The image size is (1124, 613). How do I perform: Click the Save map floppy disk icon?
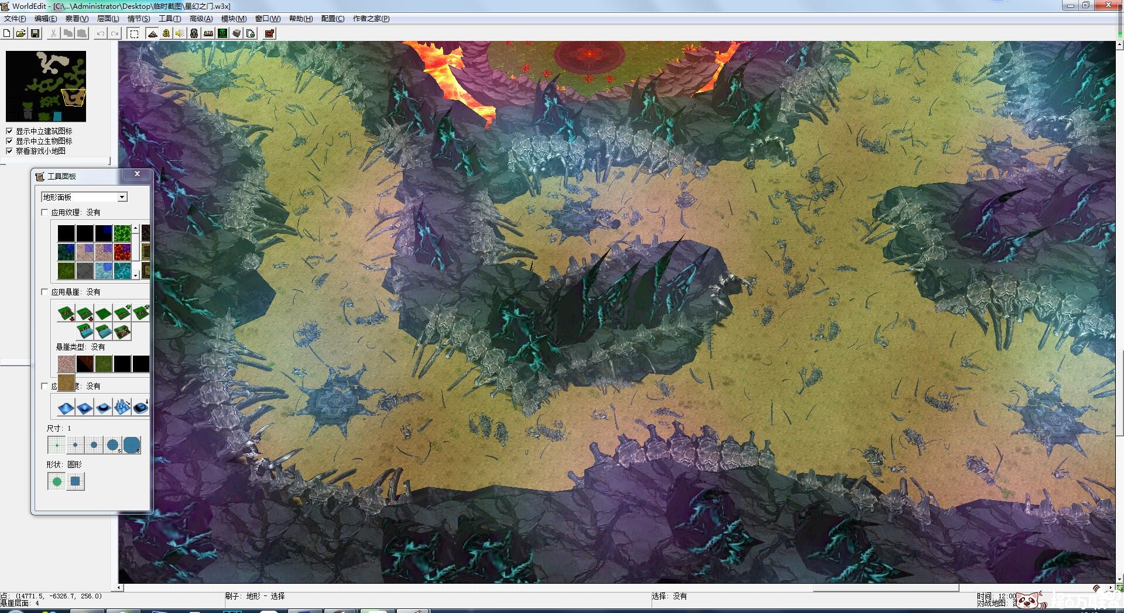pyautogui.click(x=35, y=33)
